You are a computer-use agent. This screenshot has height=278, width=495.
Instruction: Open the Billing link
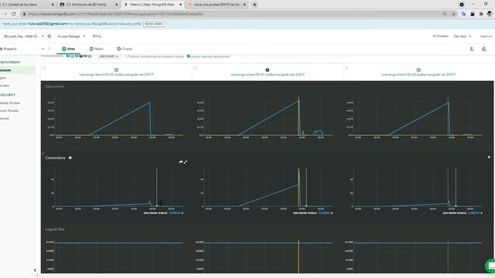click(97, 36)
